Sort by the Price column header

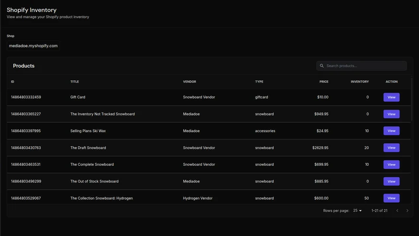point(324,82)
